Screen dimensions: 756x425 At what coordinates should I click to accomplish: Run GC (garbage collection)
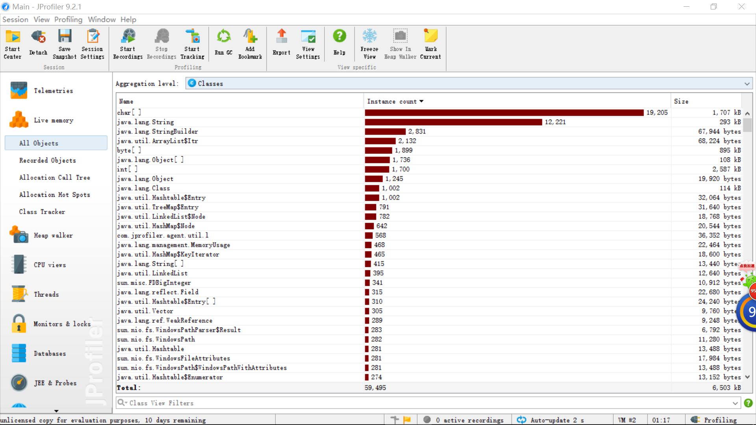click(224, 44)
